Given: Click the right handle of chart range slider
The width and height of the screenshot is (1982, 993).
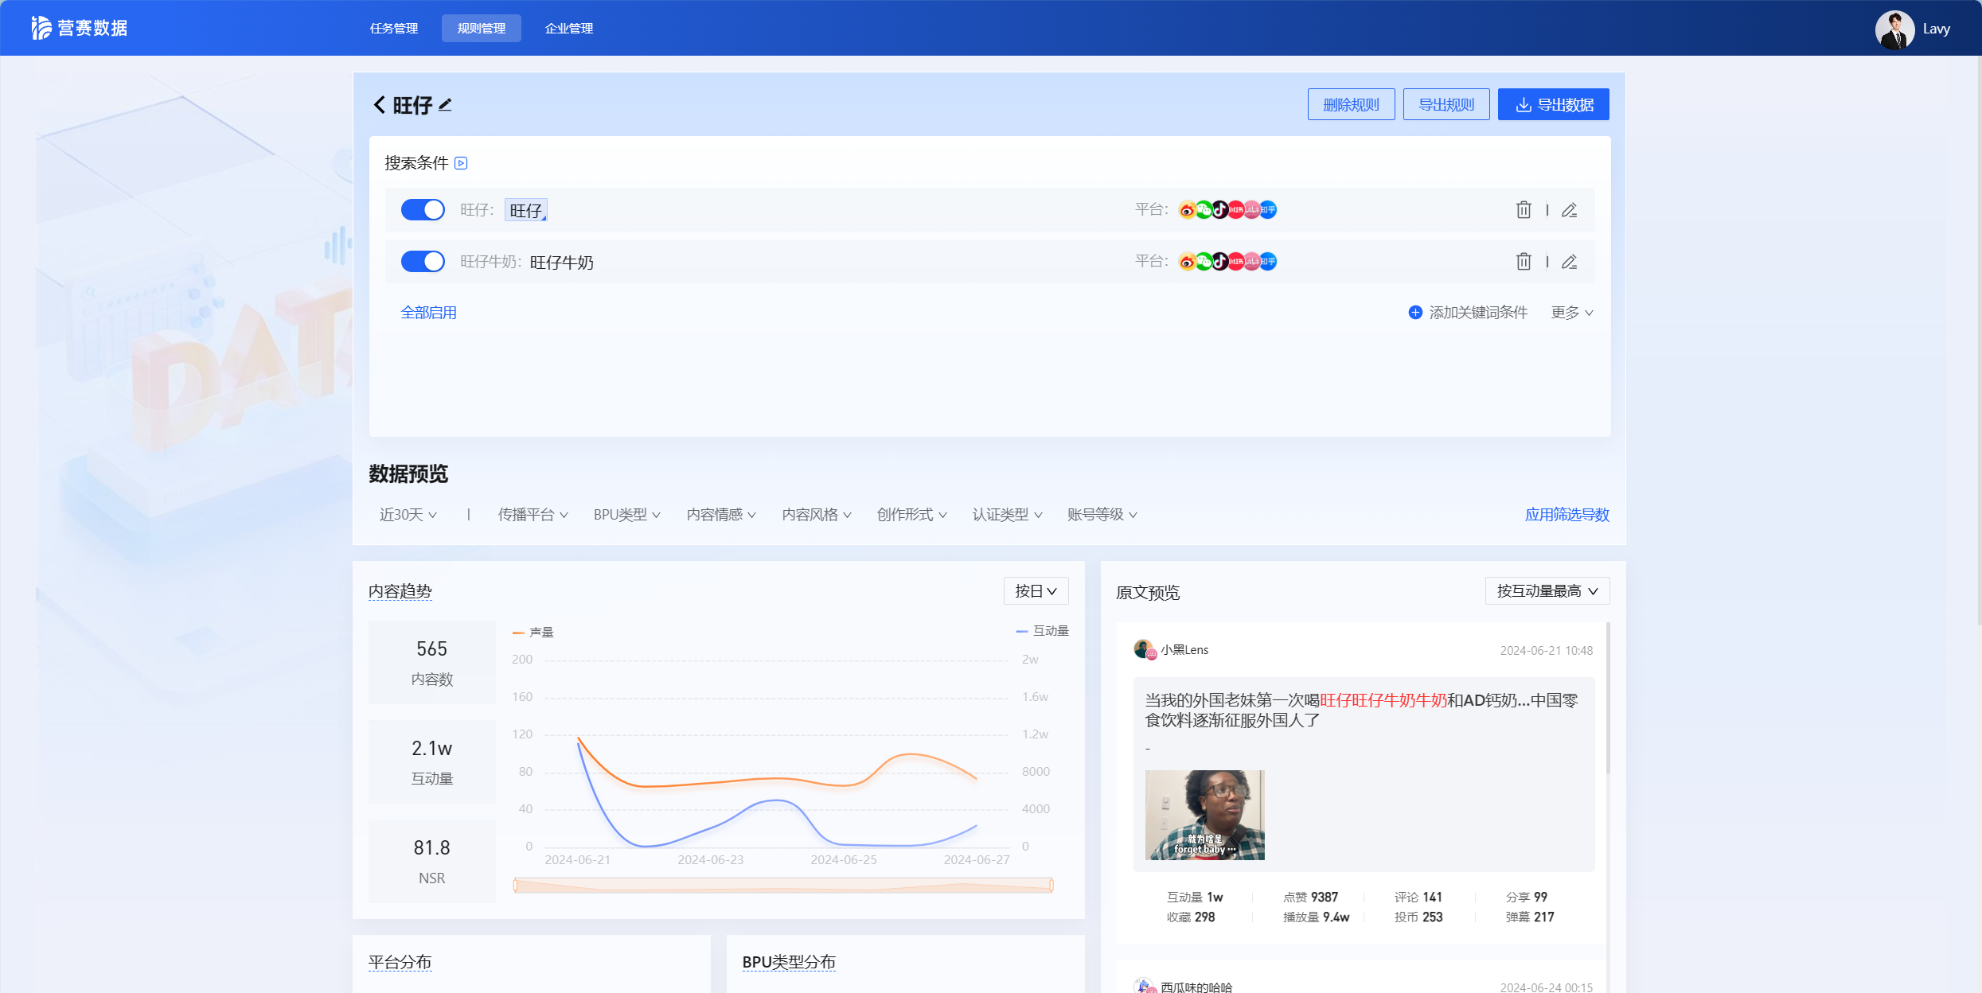Looking at the screenshot, I should coord(1051,885).
